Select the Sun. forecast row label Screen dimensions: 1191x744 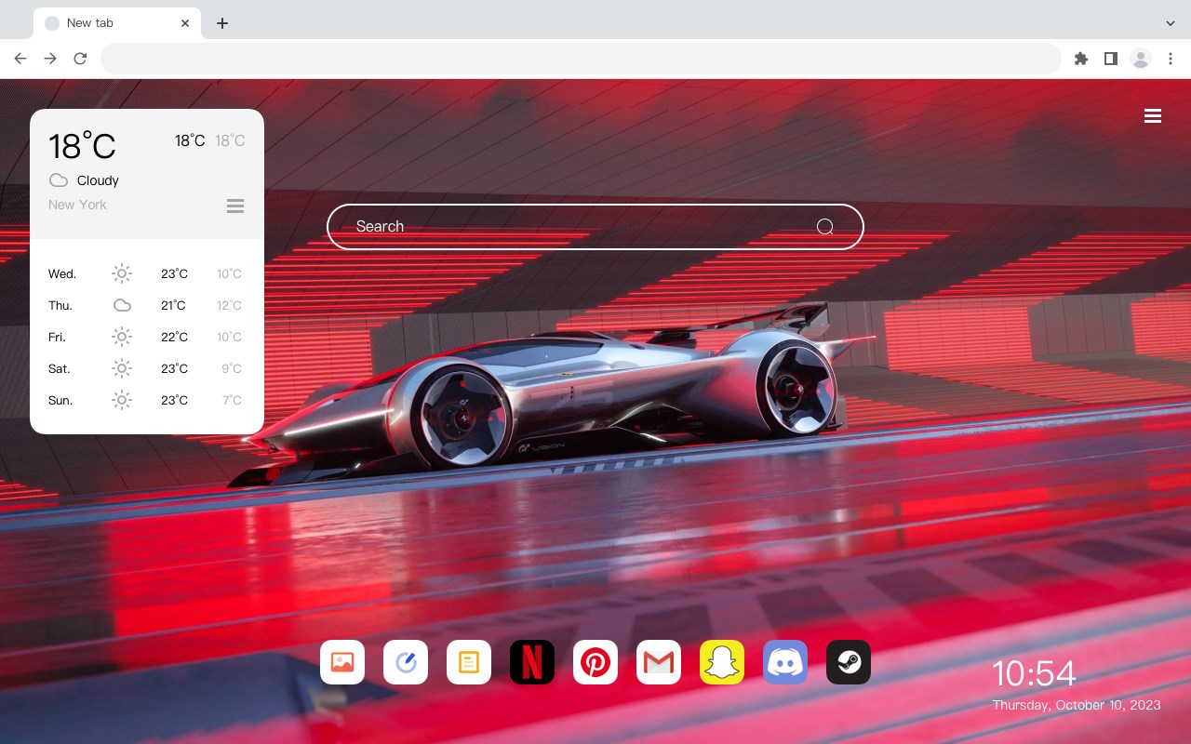[60, 400]
